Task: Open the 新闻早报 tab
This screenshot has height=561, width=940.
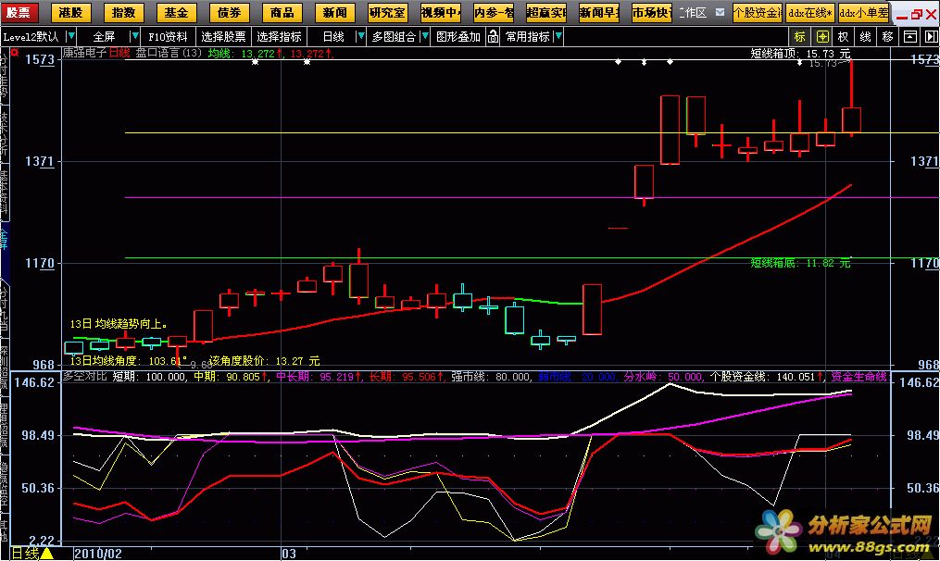Action: [599, 12]
